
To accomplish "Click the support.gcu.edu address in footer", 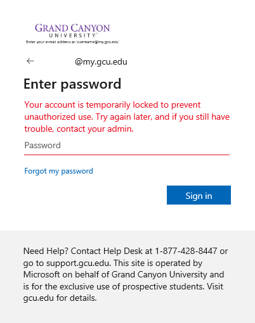I will tap(78, 263).
